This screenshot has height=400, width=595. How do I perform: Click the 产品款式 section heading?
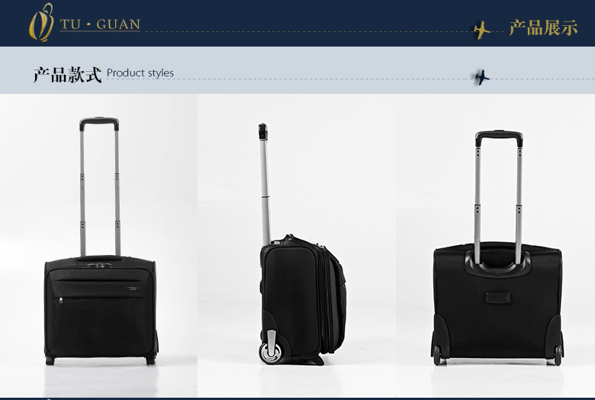(68, 75)
